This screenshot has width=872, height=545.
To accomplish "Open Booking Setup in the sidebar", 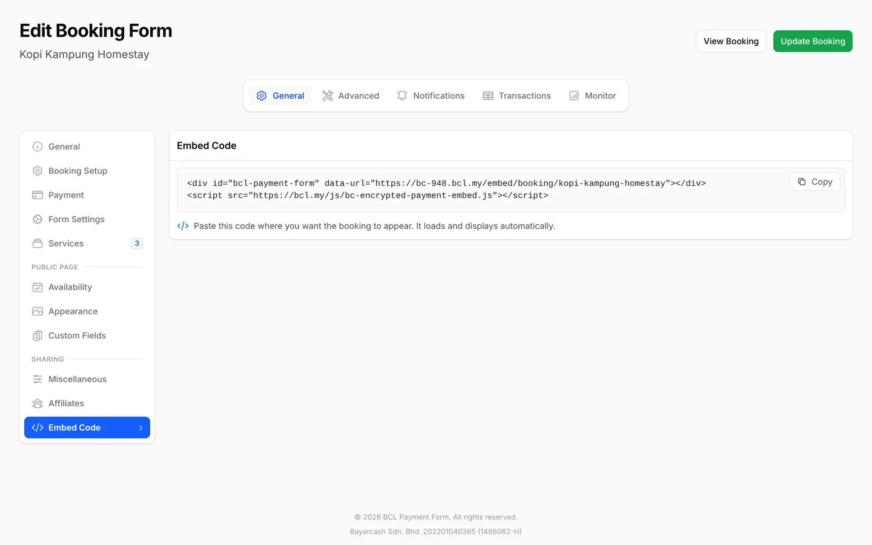I will pos(87,171).
